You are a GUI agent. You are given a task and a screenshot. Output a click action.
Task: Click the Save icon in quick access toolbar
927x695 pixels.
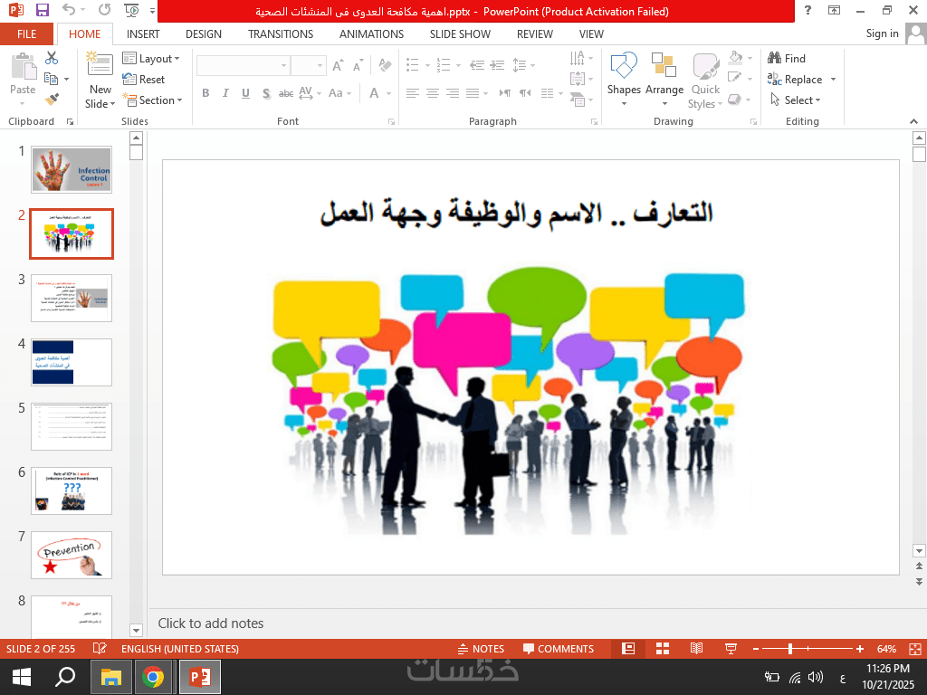[x=42, y=10]
